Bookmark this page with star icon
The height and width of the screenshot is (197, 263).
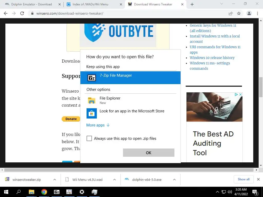(239, 13)
